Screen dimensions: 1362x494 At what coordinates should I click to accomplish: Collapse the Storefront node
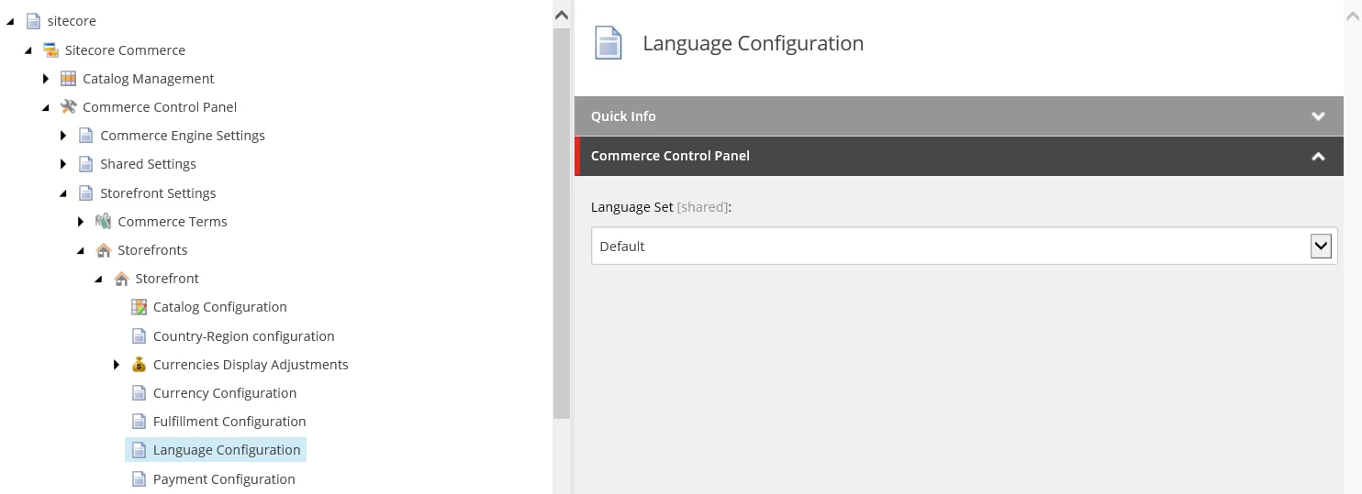coord(98,279)
